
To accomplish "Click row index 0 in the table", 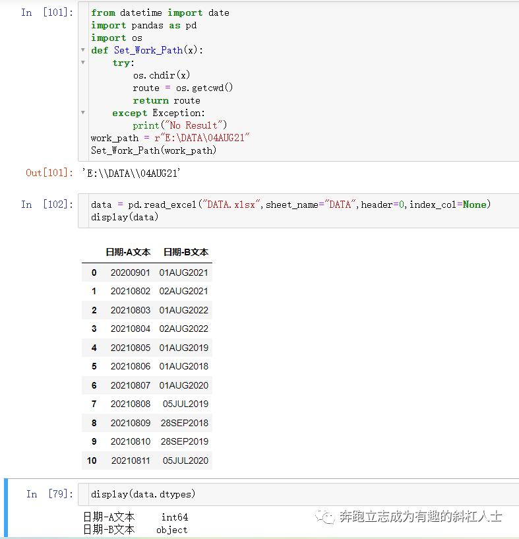I will [x=94, y=272].
